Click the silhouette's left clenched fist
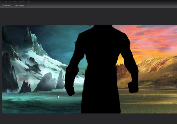This screenshot has width=177, height=124. click(70, 90)
